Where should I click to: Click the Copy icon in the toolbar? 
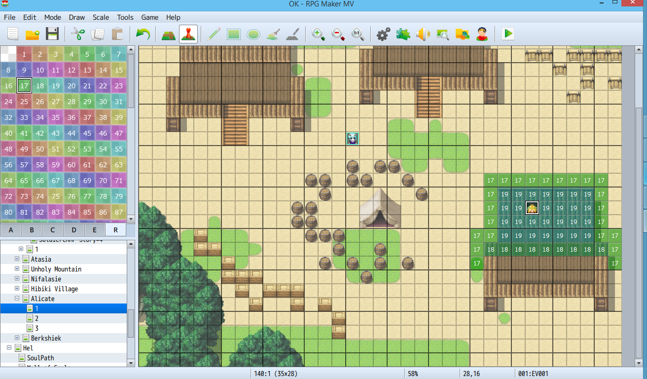(x=98, y=34)
